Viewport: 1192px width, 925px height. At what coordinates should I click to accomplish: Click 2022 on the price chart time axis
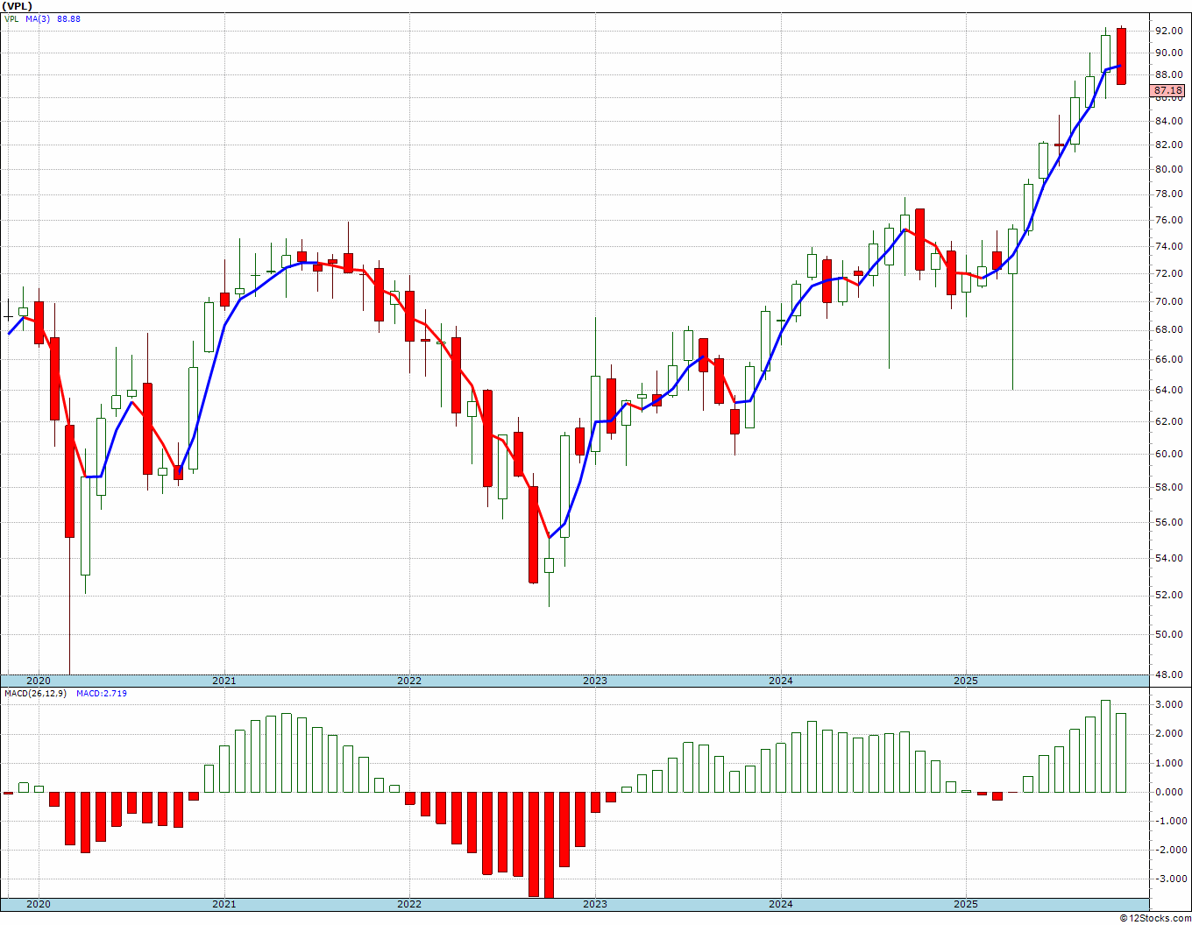pos(409,681)
